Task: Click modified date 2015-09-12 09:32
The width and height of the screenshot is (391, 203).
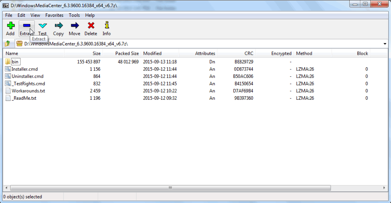Action: pos(160,98)
